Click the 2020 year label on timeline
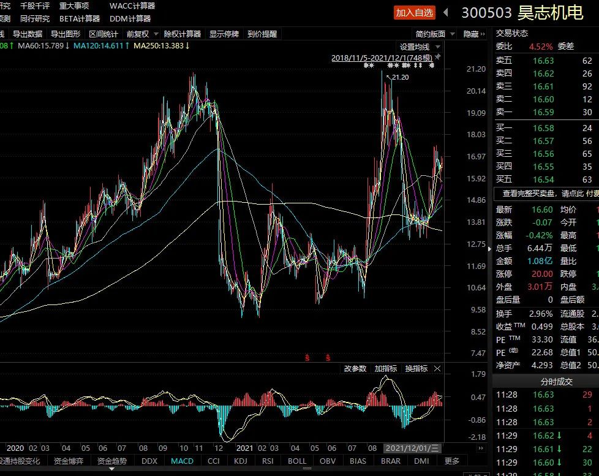The image size is (599, 476). [15, 448]
